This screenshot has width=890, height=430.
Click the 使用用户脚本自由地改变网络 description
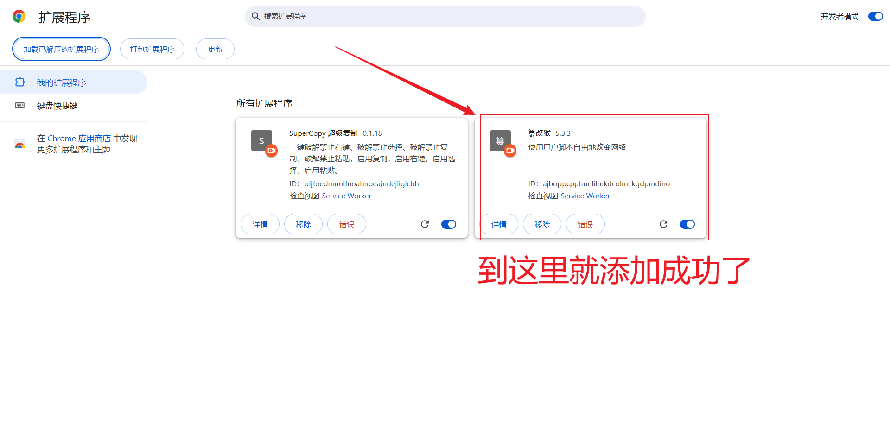point(577,147)
